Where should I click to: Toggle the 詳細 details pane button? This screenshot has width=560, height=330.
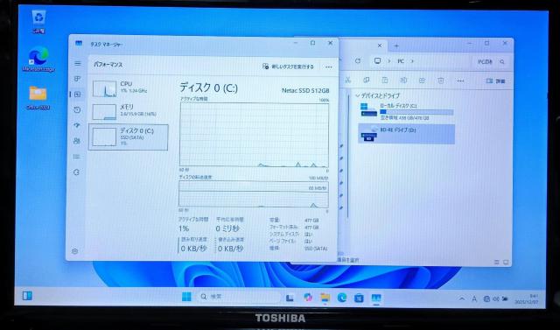[495, 81]
